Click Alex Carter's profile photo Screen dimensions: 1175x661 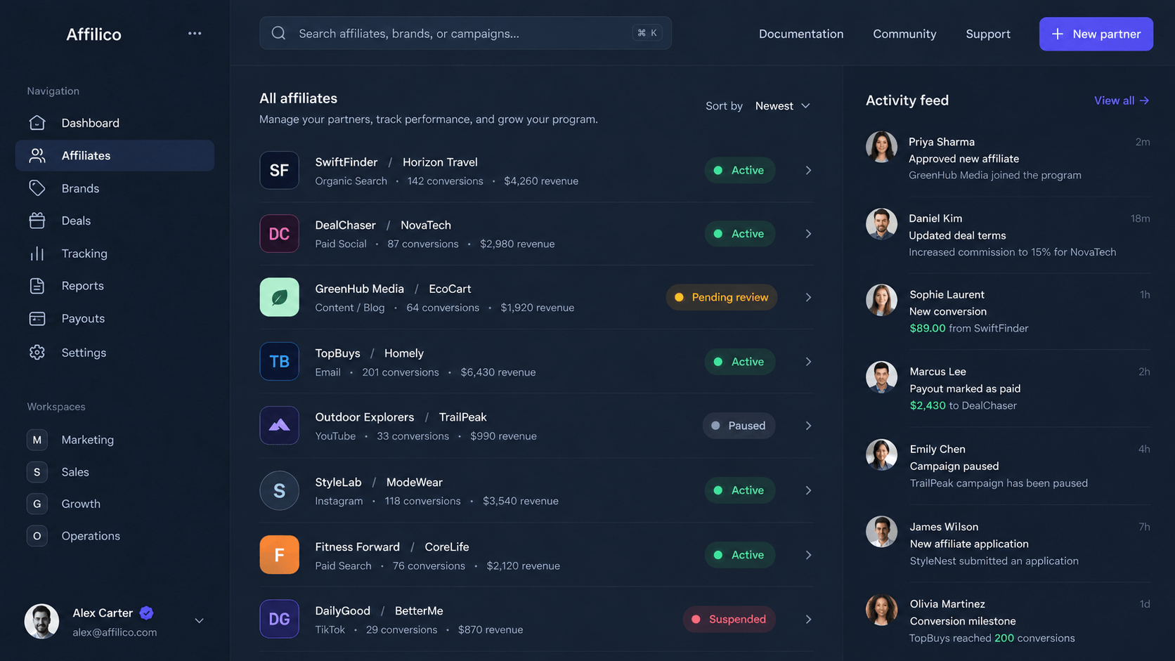[x=41, y=621]
